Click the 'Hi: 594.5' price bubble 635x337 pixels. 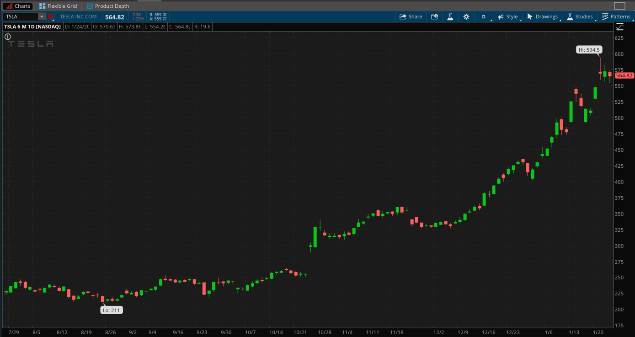(x=589, y=50)
